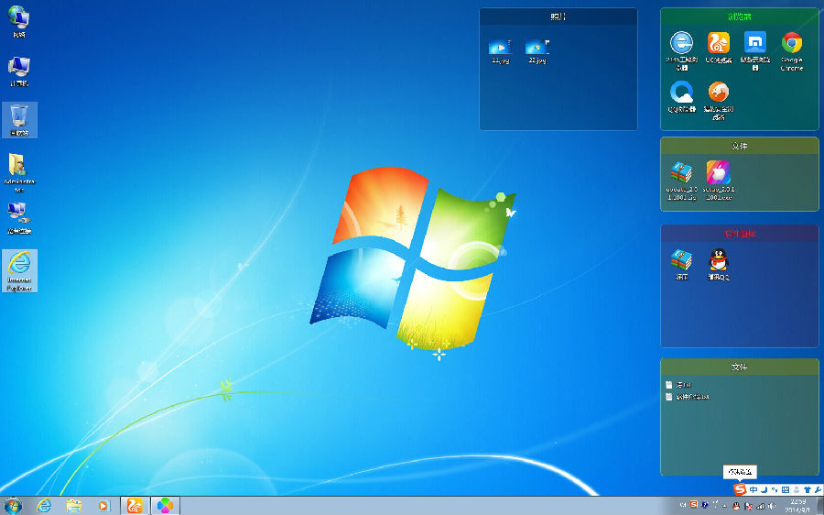Toggle the Chinese/English mode on IME bar
Viewport: 824px width, 515px height.
[x=754, y=489]
